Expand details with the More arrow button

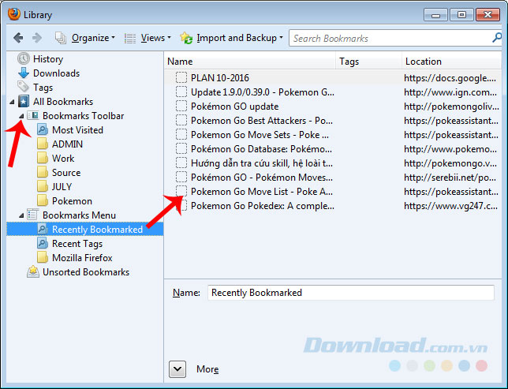(177, 369)
